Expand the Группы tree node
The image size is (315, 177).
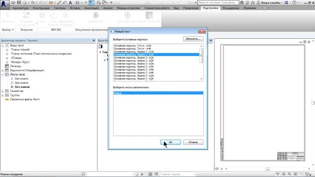(2, 95)
